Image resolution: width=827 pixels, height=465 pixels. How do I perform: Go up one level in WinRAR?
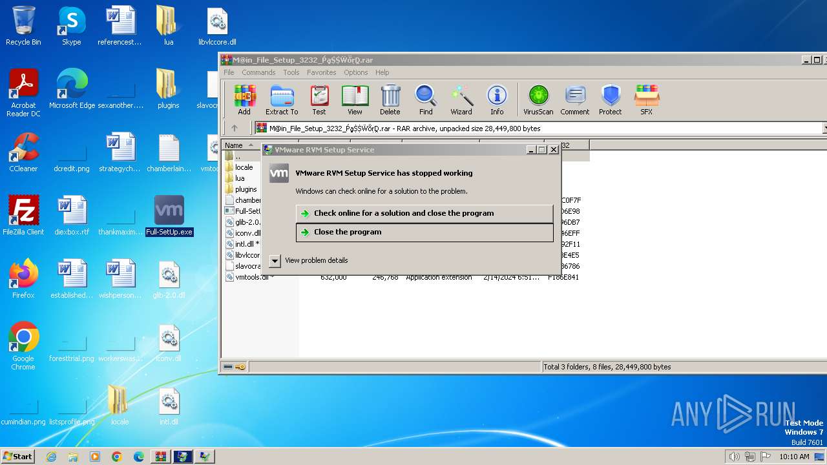pyautogui.click(x=235, y=128)
